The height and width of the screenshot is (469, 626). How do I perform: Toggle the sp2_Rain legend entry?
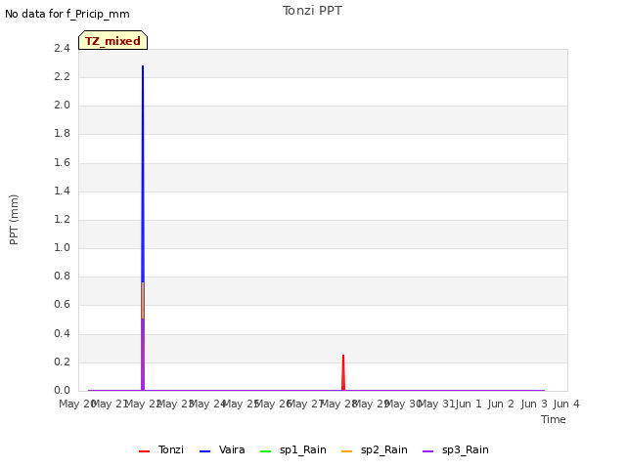[375, 450]
